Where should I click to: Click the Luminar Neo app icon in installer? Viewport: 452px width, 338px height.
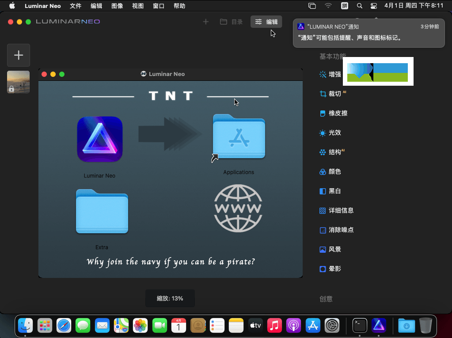pos(100,139)
